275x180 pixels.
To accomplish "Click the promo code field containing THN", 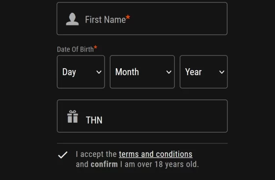I will pos(142,116).
